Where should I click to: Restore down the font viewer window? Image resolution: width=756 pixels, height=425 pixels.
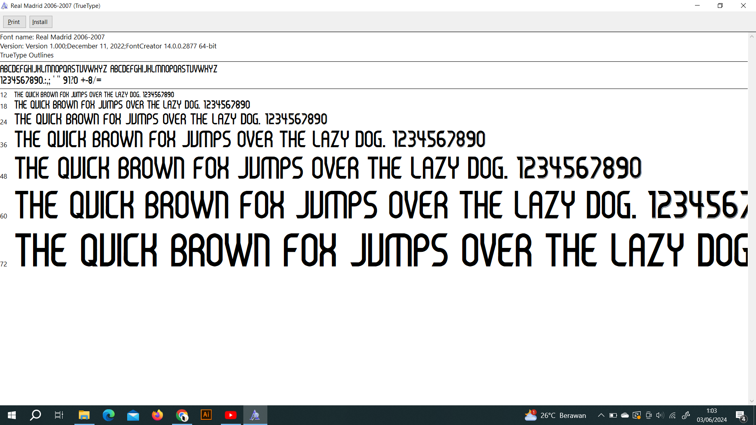click(720, 6)
